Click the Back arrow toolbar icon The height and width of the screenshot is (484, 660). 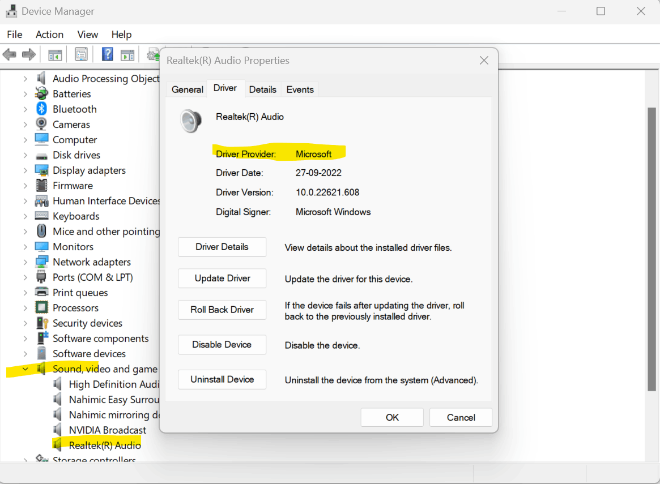9,55
